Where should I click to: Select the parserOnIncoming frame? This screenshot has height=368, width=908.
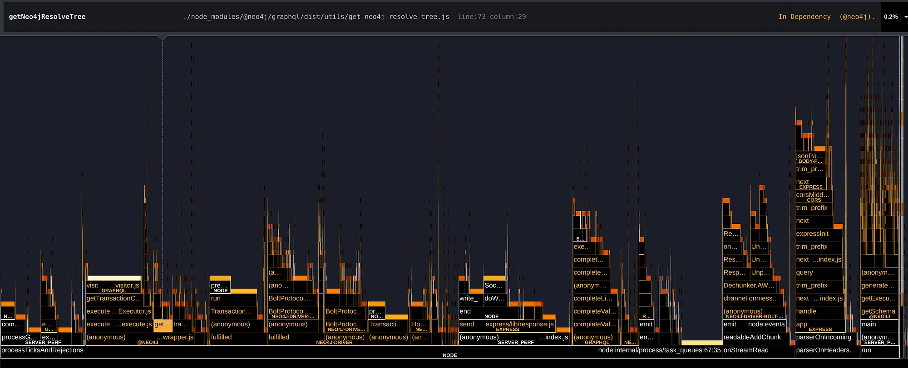pos(826,339)
